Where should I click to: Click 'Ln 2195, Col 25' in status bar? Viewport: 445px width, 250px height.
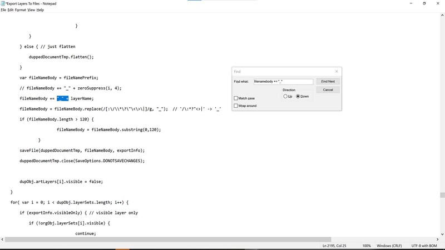[334, 246]
